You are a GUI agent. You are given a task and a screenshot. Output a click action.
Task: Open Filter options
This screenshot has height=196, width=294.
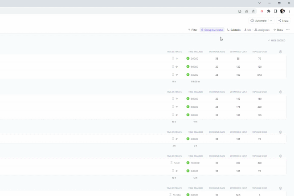click(192, 30)
